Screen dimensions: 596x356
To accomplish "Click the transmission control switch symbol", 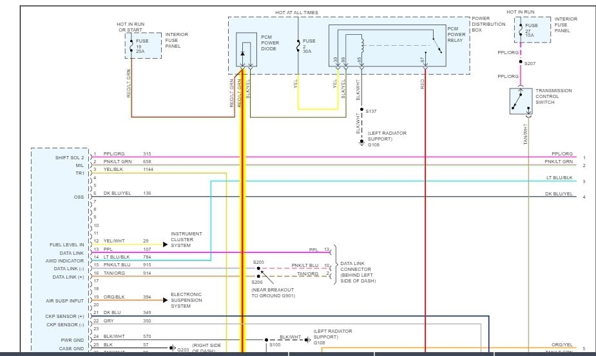I will click(521, 101).
